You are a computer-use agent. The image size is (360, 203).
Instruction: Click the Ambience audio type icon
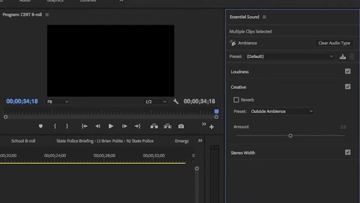(232, 43)
